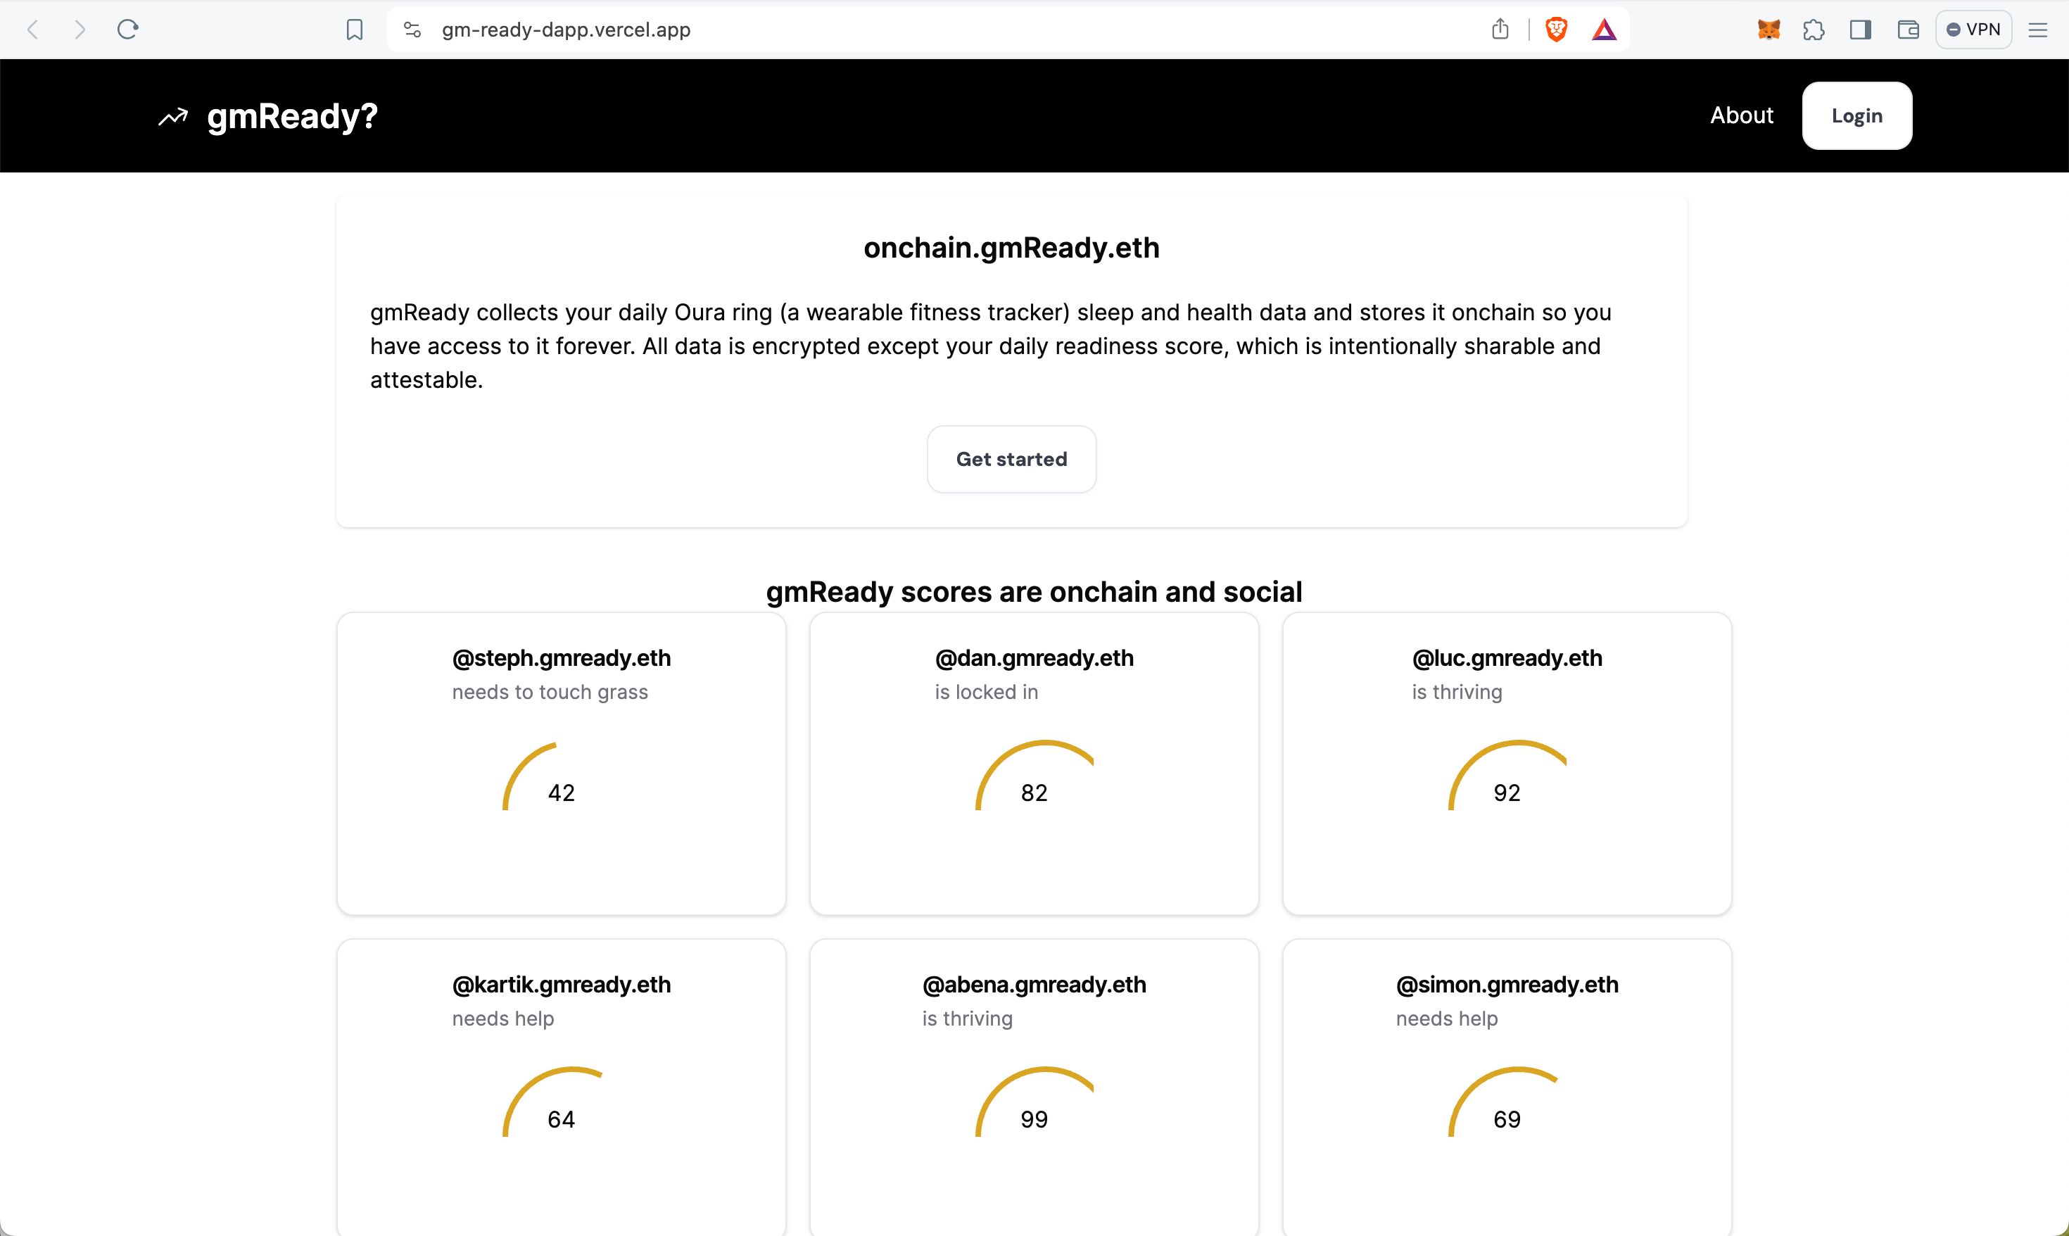This screenshot has width=2069, height=1236.
Task: Click the About menu item
Action: pyautogui.click(x=1740, y=115)
